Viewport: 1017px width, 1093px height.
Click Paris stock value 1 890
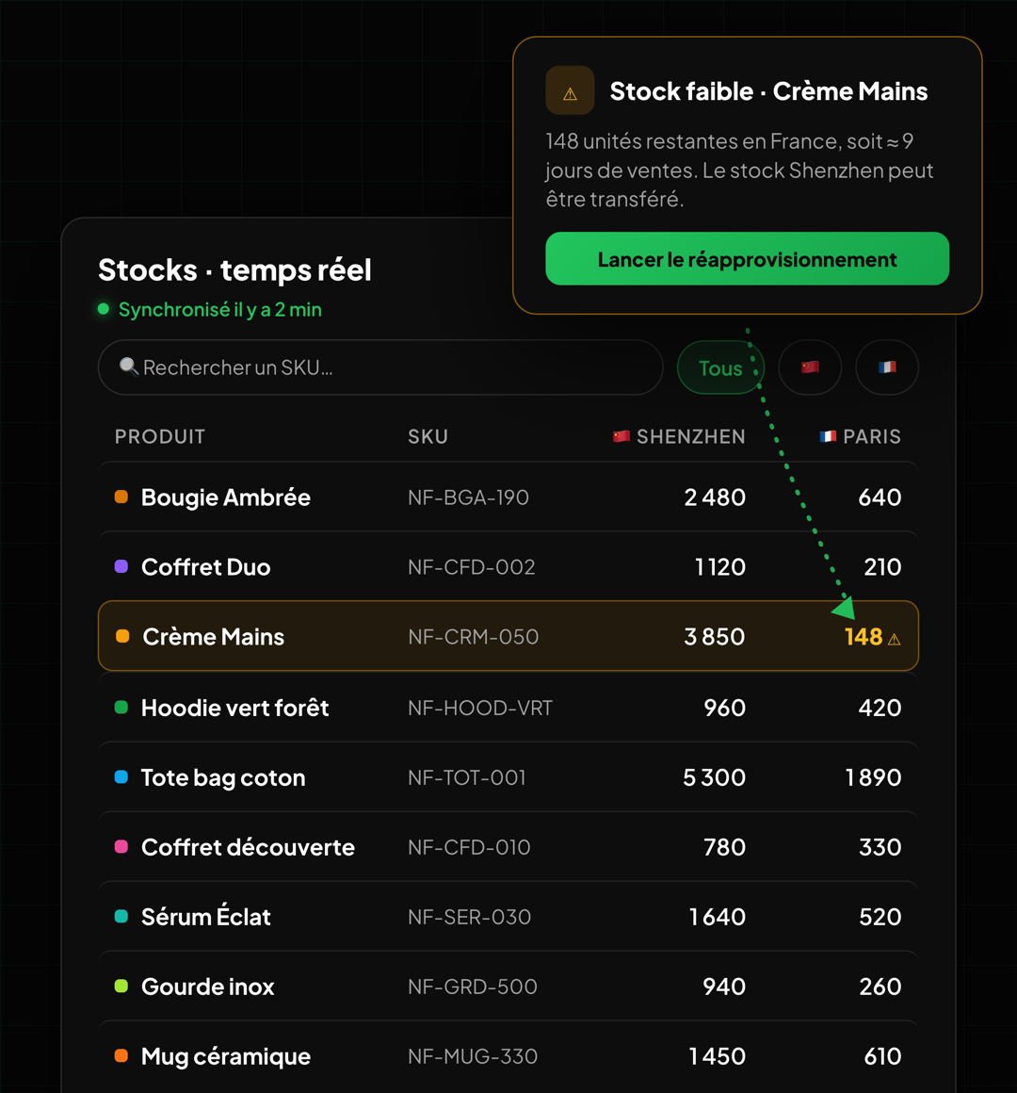click(874, 777)
